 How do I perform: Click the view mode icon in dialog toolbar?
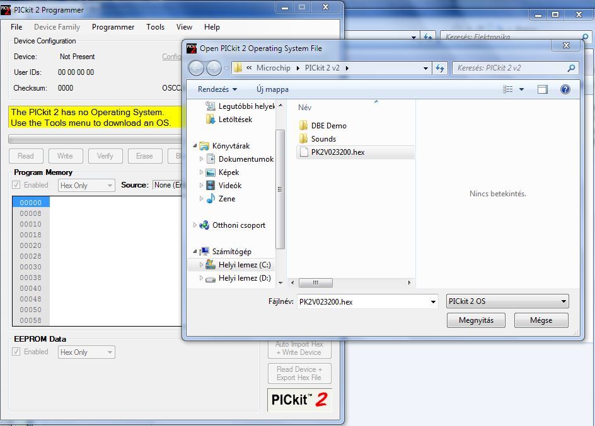coord(508,89)
